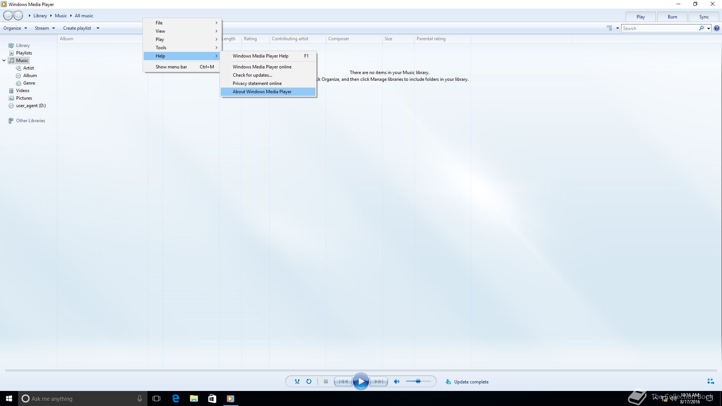The height and width of the screenshot is (406, 722).
Task: Click the previous track button
Action: [343, 382]
